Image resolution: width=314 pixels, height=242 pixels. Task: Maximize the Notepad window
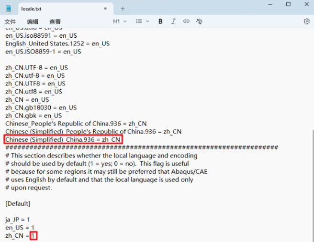(288, 4)
